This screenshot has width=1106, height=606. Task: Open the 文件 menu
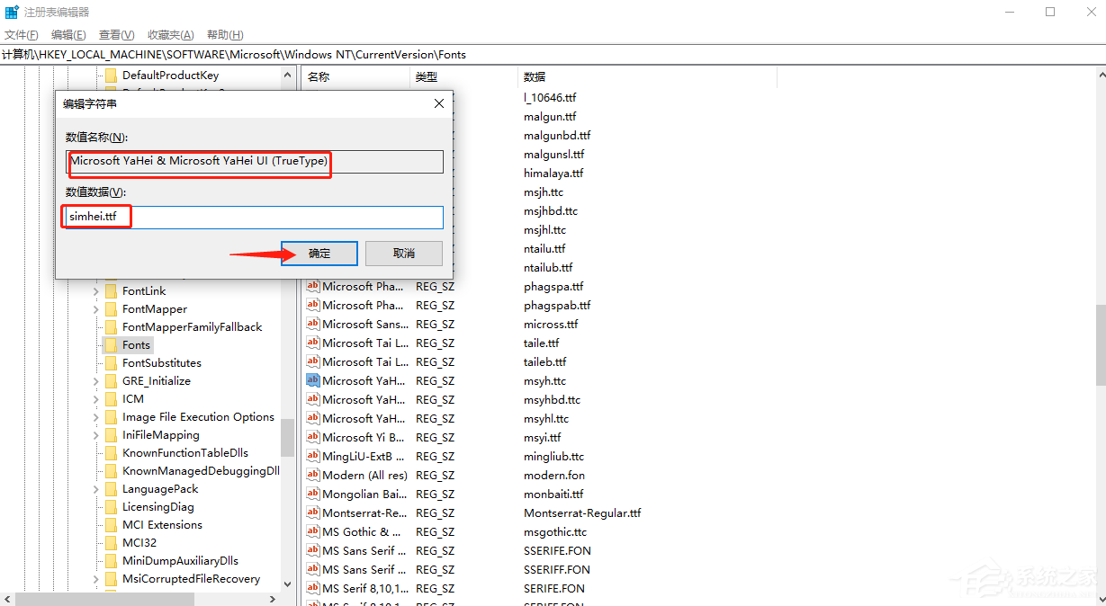(21, 34)
